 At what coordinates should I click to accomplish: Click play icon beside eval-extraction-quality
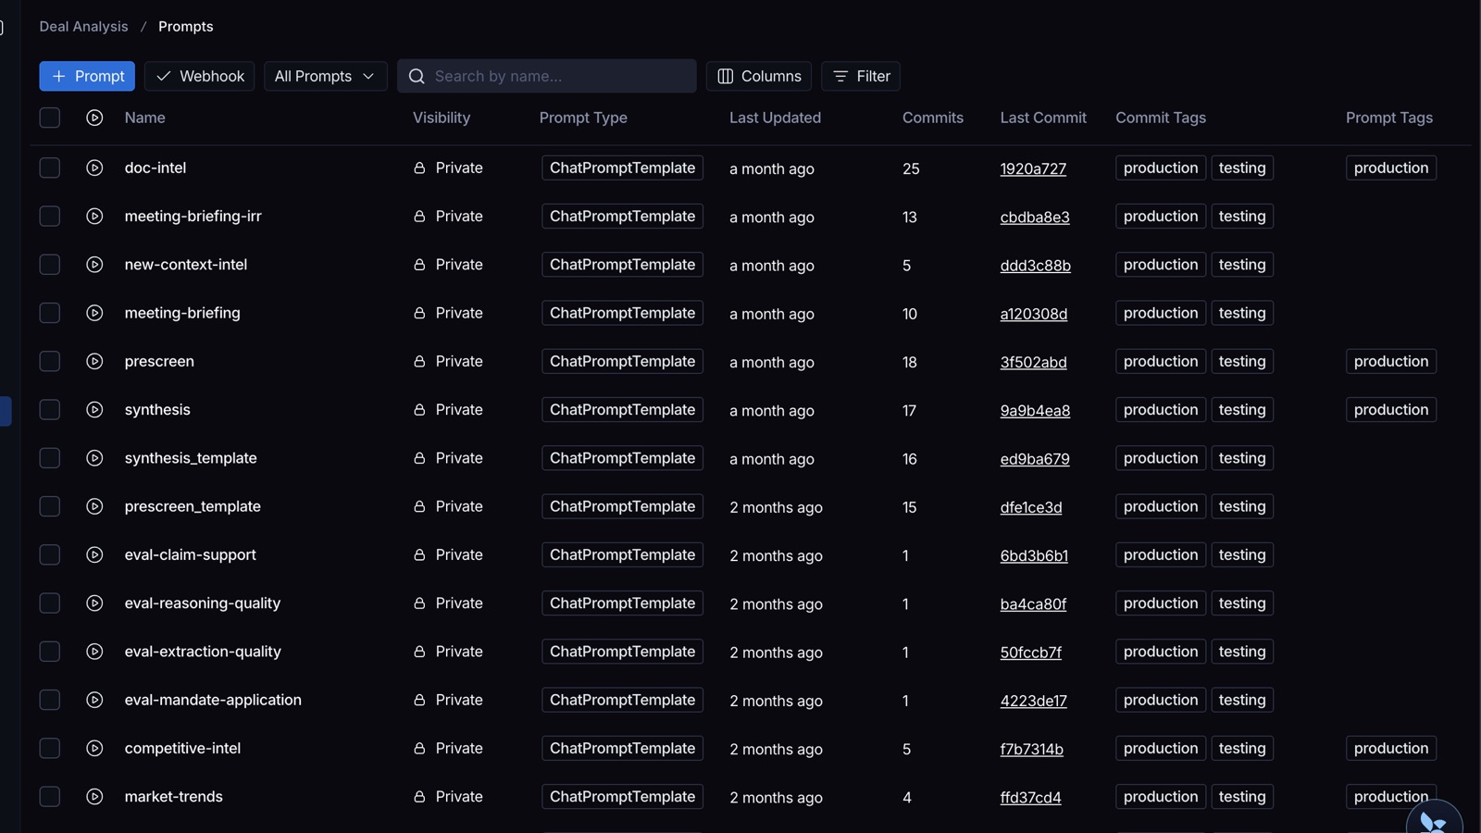pyautogui.click(x=94, y=652)
